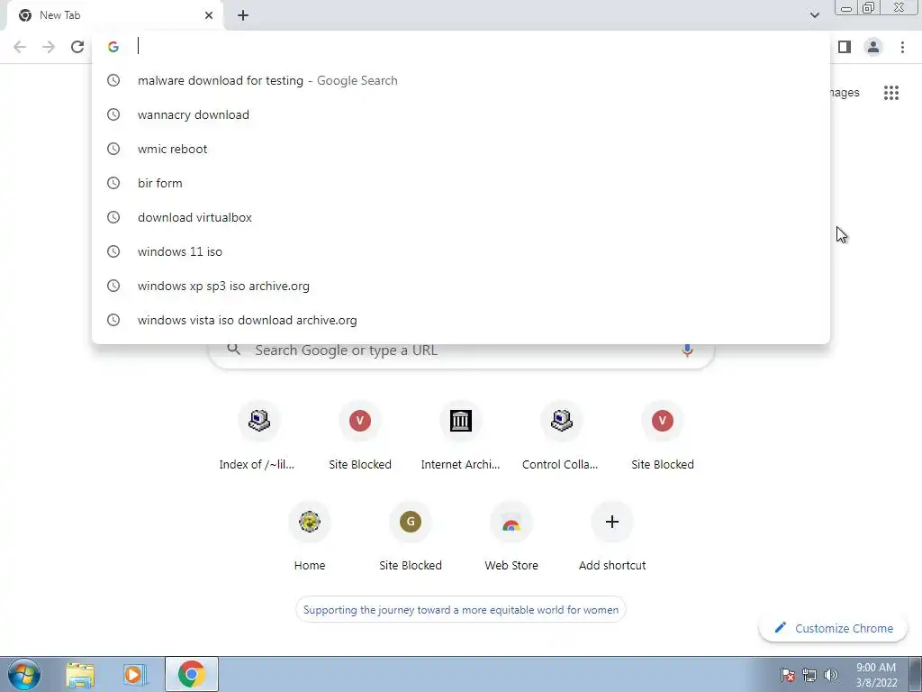Expand the tab search chevron
This screenshot has height=692, width=922.
814,15
